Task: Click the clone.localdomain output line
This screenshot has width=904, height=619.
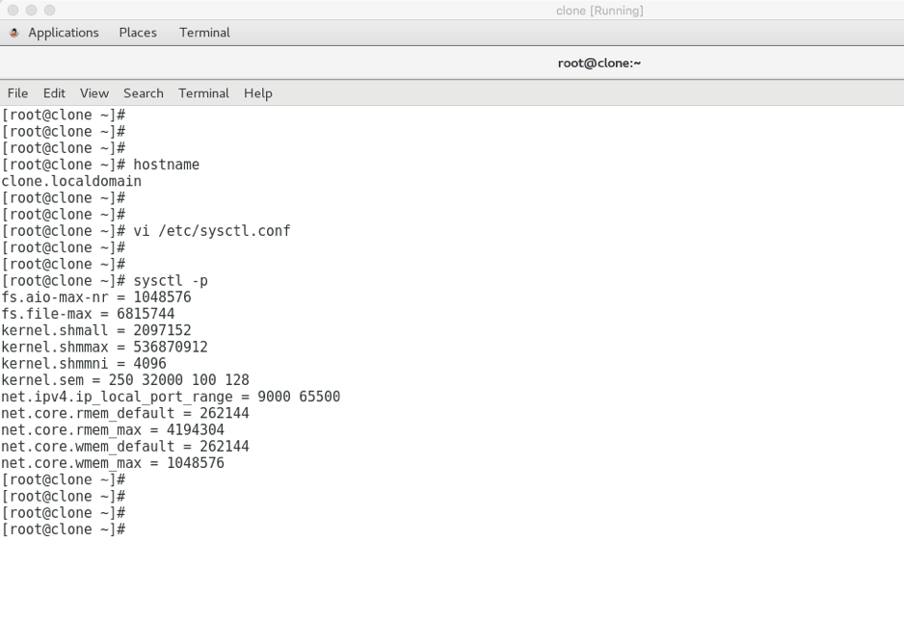Action: [x=70, y=180]
